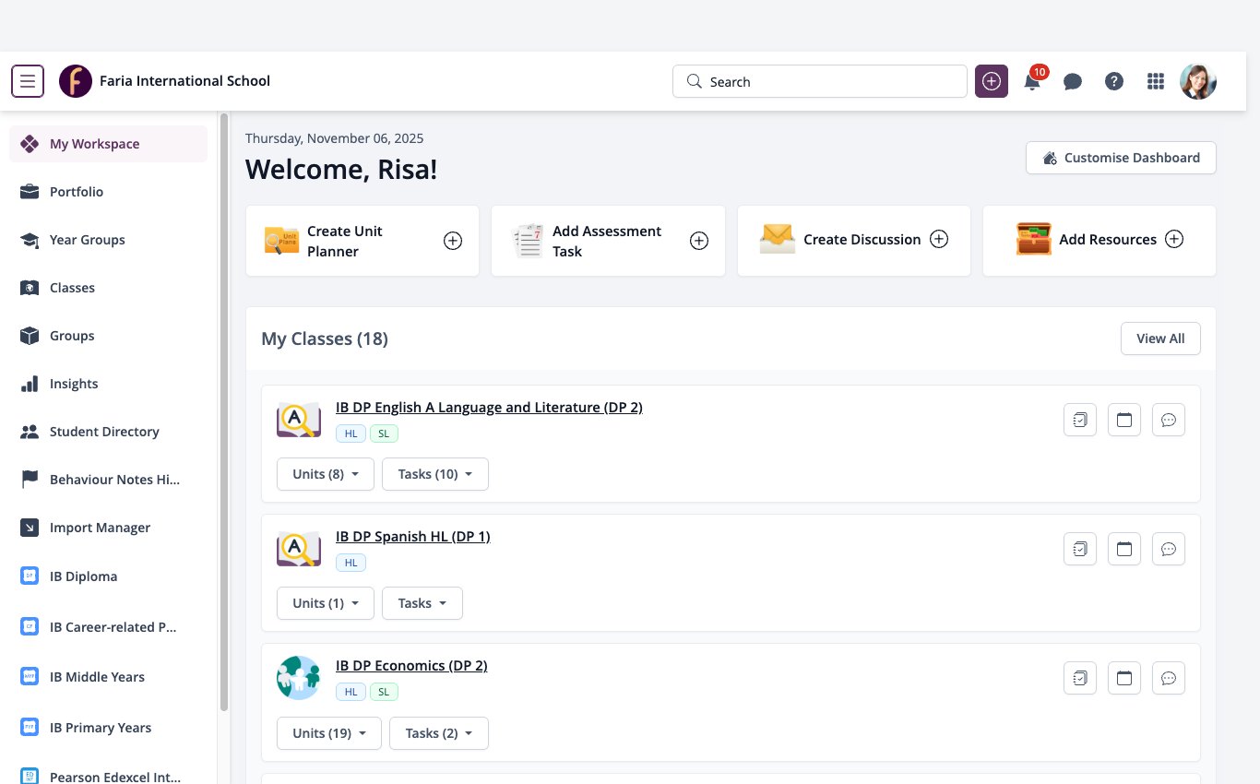
Task: Open notifications bell with 10 badge
Action: (x=1033, y=81)
